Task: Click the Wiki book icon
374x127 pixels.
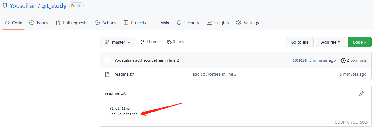Action: pos(156,23)
